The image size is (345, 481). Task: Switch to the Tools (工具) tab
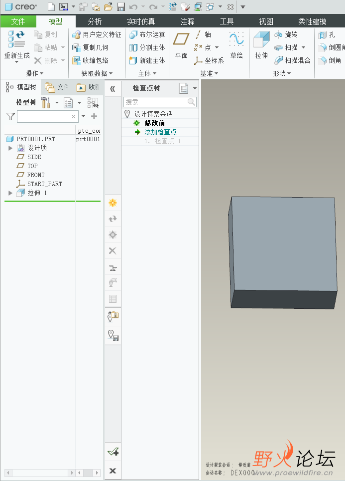227,21
